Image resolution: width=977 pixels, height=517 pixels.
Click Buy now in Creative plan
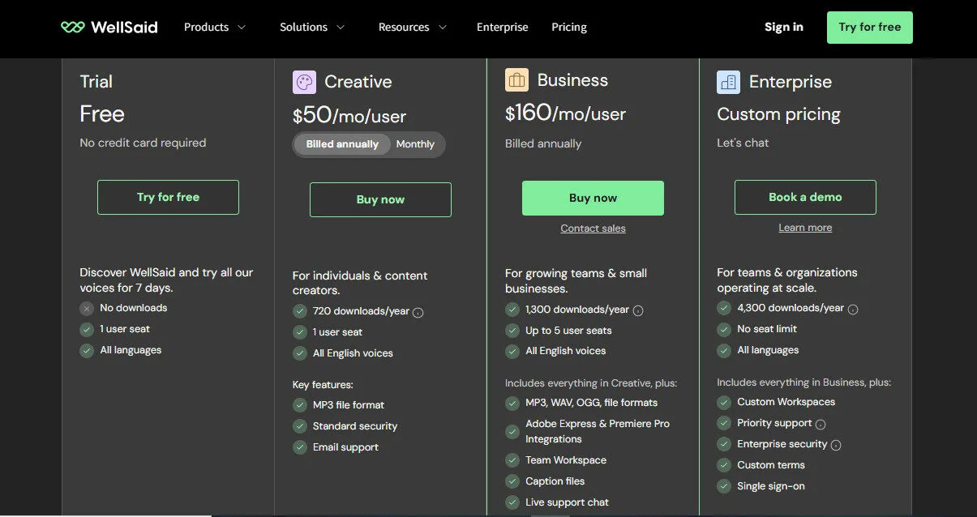[x=380, y=199]
